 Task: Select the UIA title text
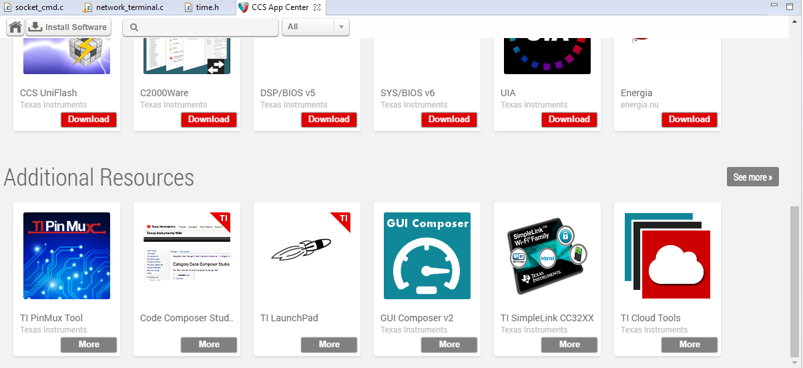pos(508,93)
